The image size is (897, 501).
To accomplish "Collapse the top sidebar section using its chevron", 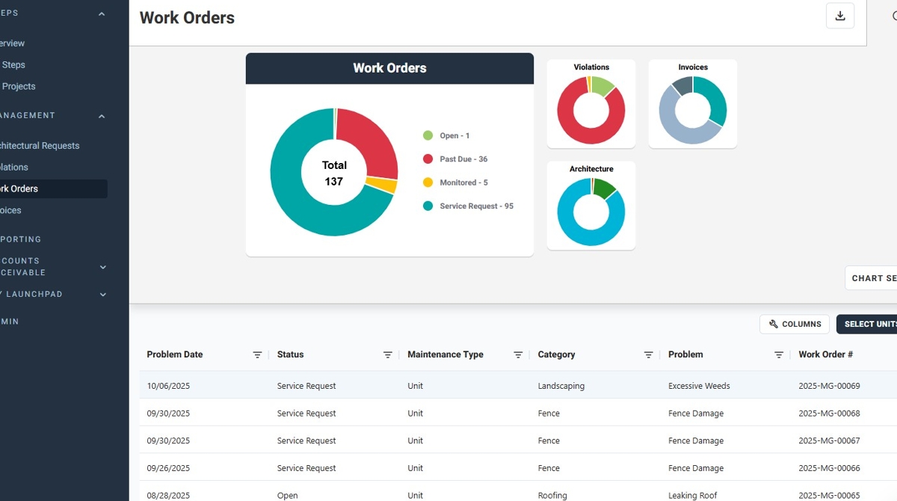I will [x=102, y=13].
